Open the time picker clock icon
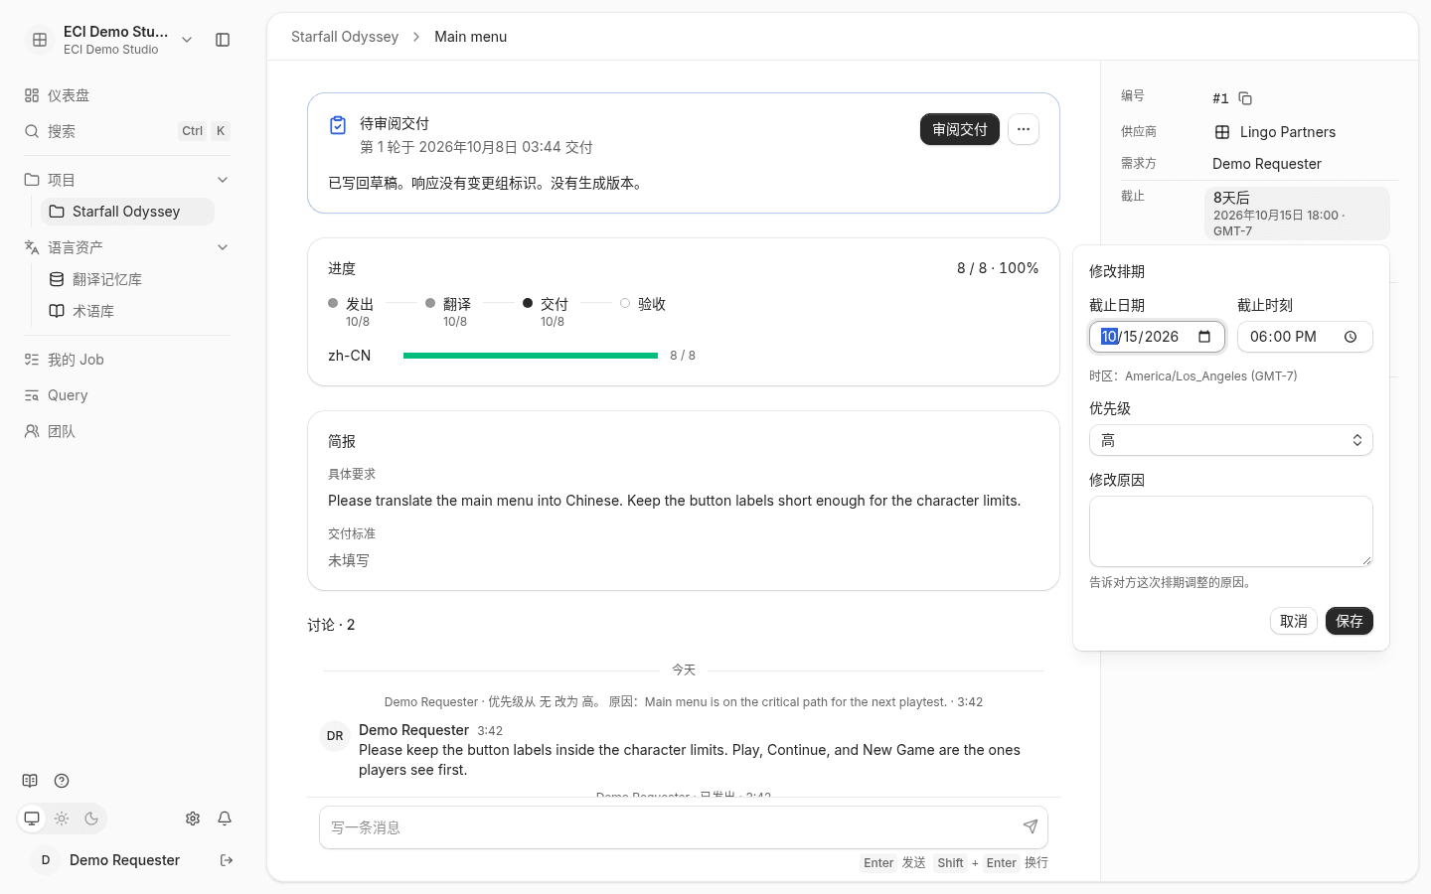The width and height of the screenshot is (1431, 894). point(1351,337)
